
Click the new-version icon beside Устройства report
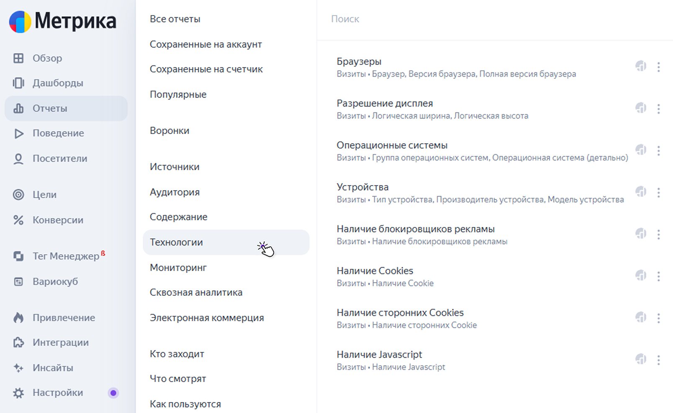641,192
